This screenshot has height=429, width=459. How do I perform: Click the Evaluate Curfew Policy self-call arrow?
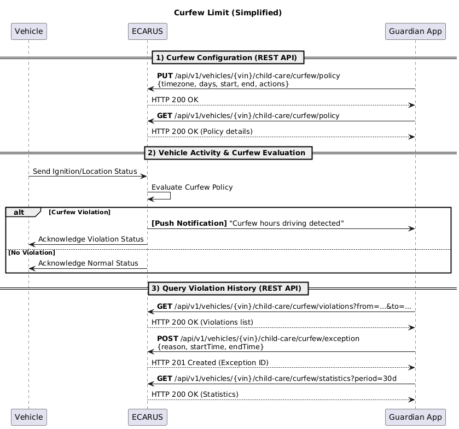pos(159,196)
